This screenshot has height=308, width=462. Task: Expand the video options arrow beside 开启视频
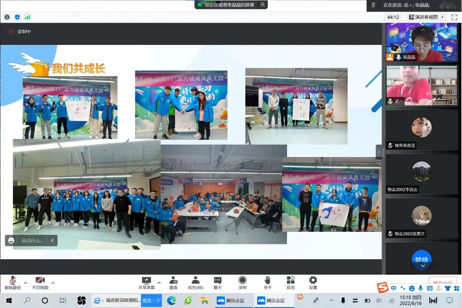point(53,283)
